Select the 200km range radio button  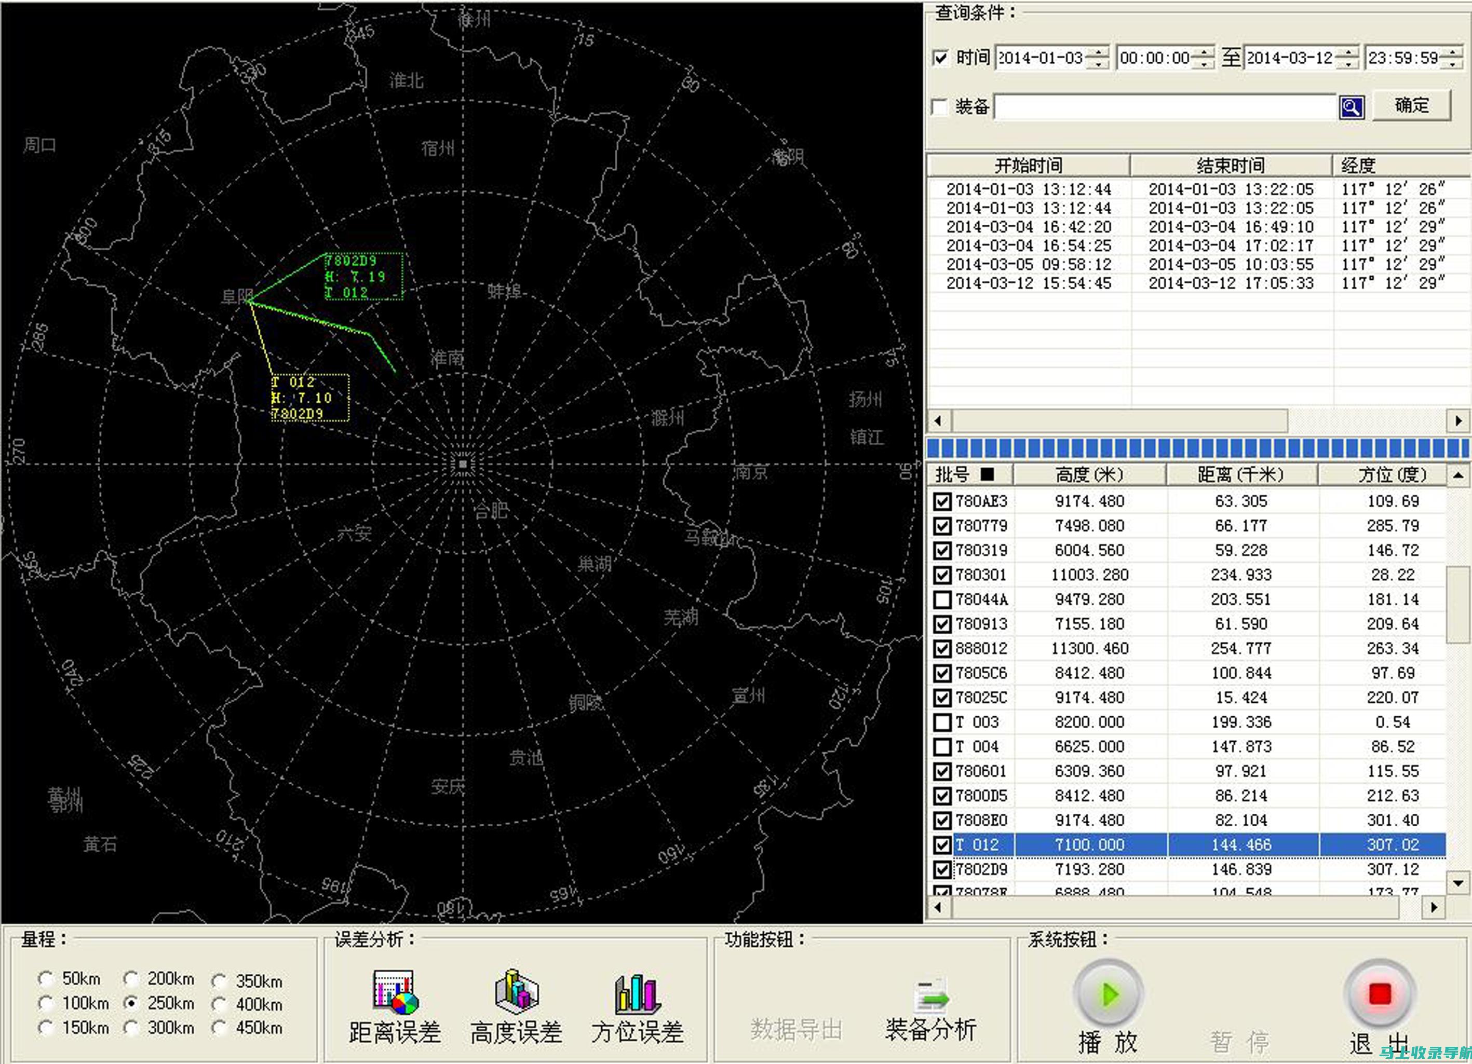[x=131, y=978]
